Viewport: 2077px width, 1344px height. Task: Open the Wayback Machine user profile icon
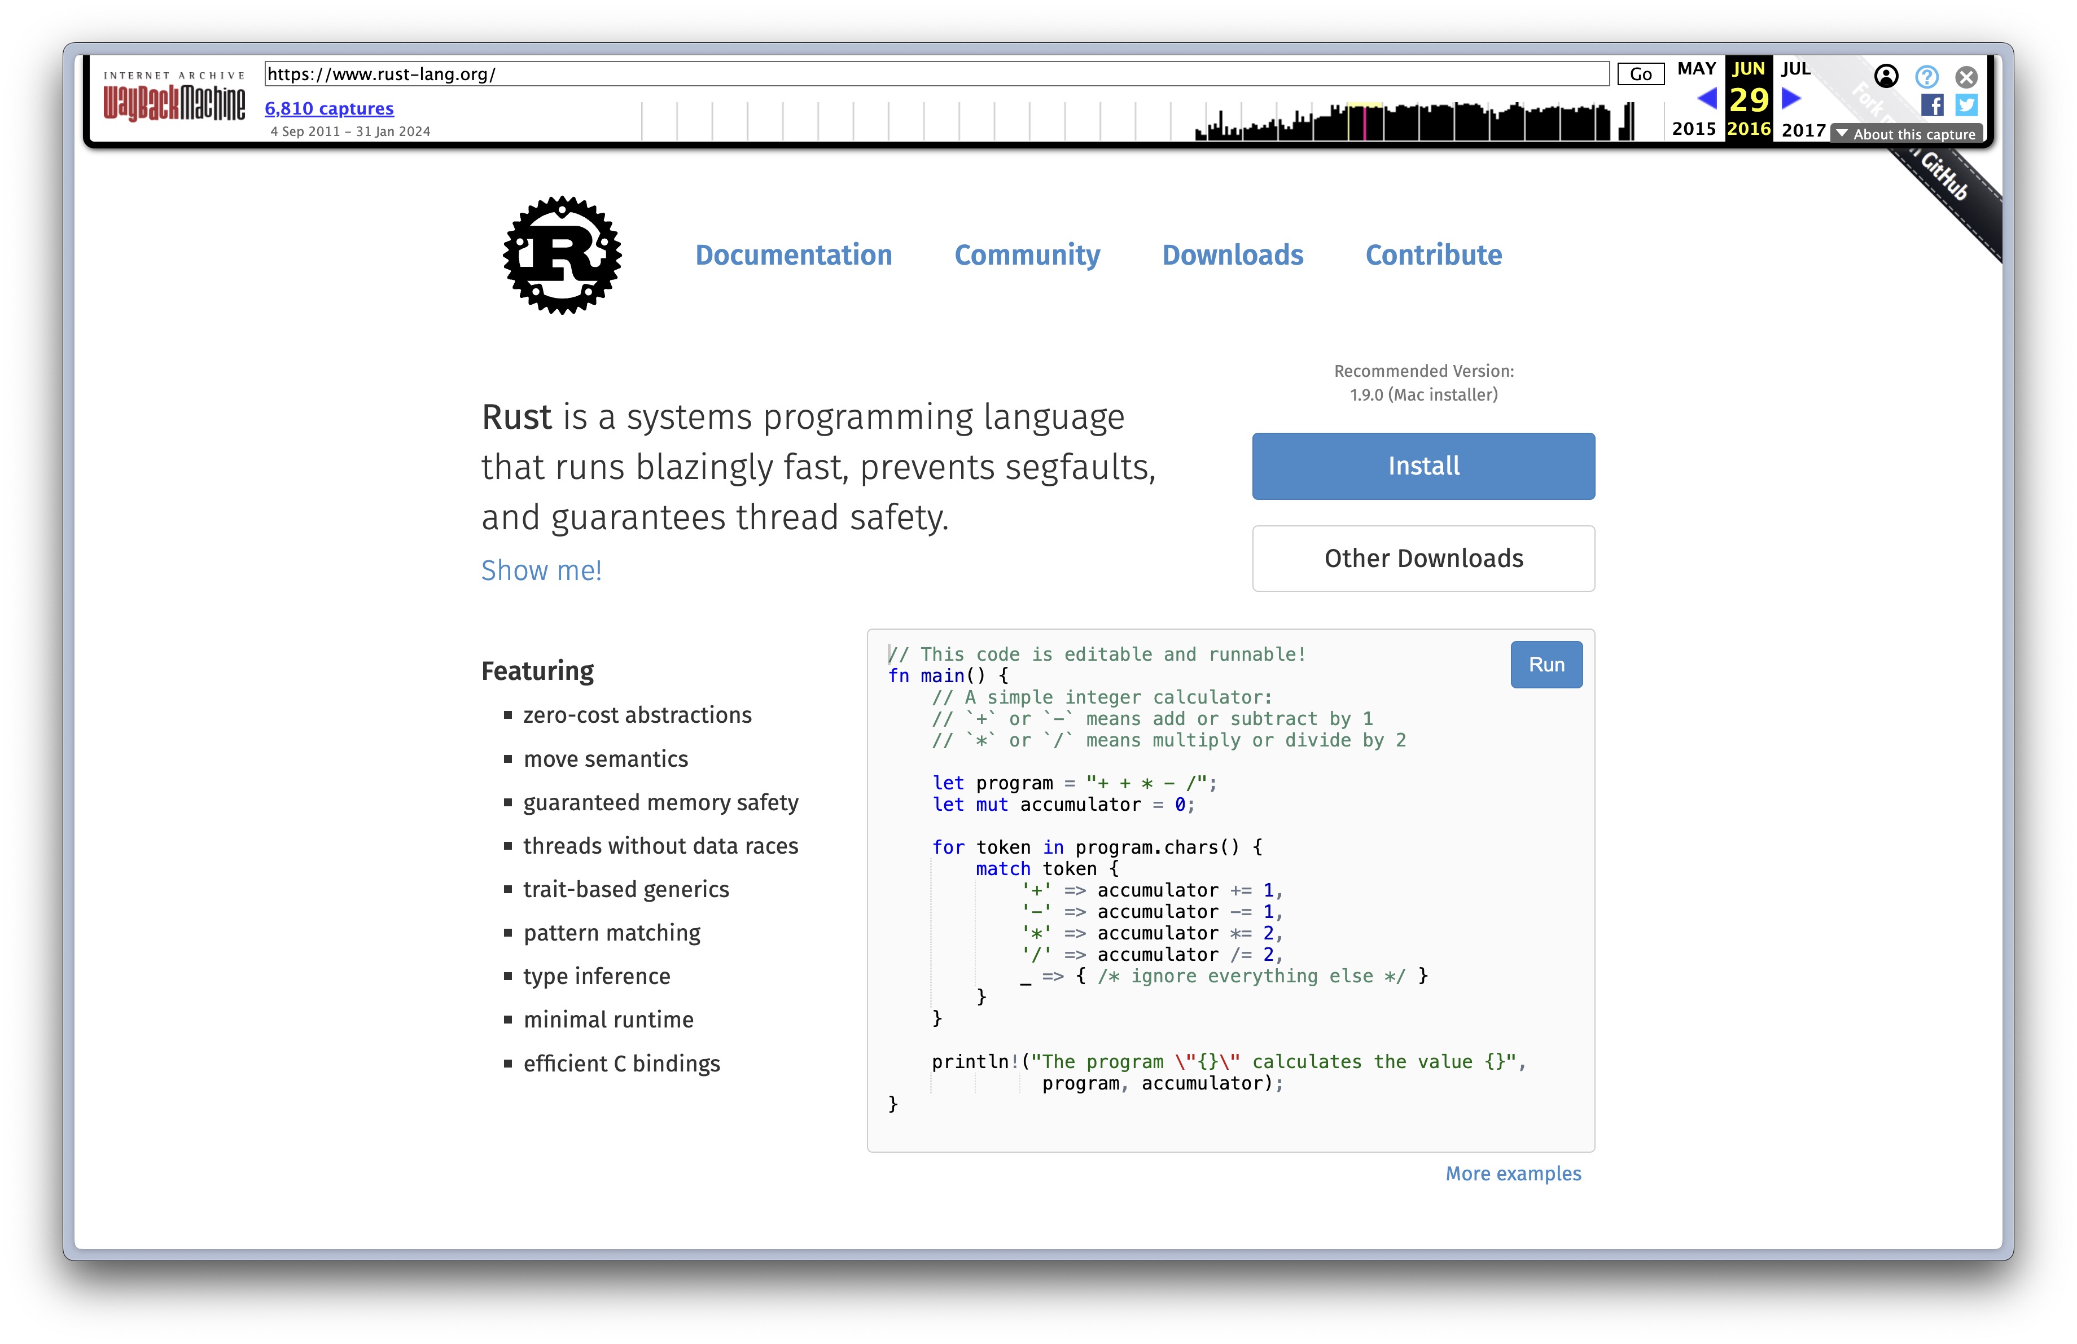[1887, 77]
